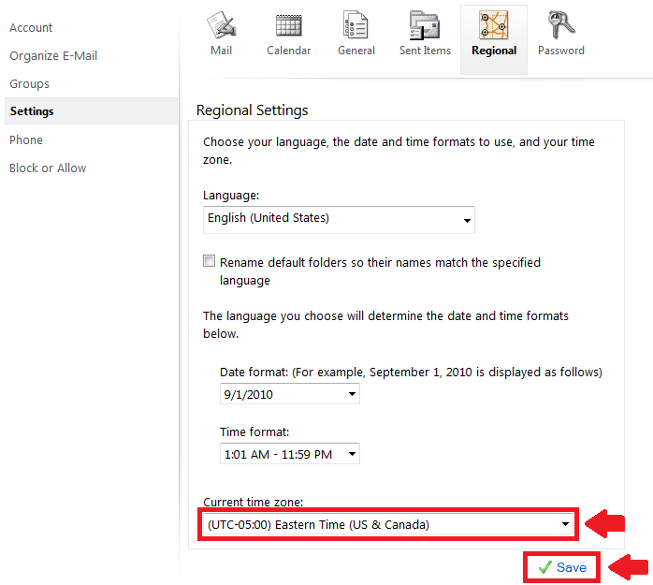653x585 pixels.
Task: Open the Password keys icon
Action: [x=560, y=24]
